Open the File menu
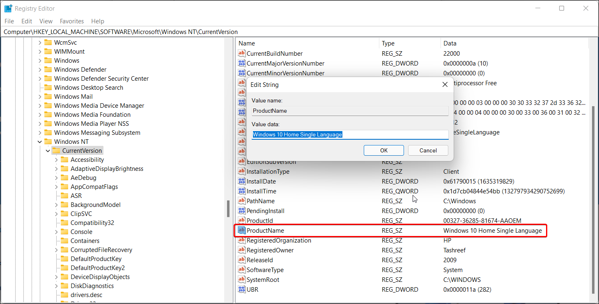 [9, 21]
